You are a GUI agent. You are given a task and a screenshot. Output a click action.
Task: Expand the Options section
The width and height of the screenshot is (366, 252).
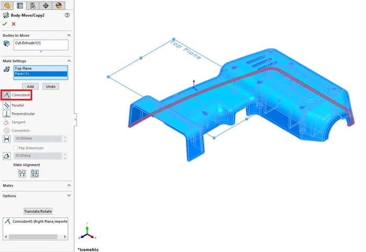pyautogui.click(x=69, y=196)
